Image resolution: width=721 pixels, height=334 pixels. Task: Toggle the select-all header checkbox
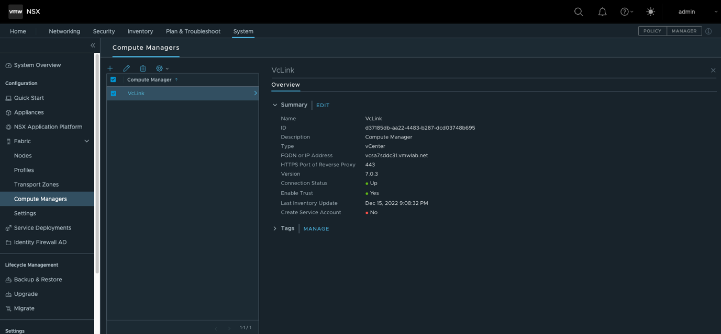113,80
